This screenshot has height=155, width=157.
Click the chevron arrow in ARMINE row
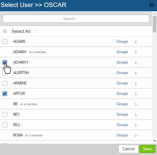point(136,83)
